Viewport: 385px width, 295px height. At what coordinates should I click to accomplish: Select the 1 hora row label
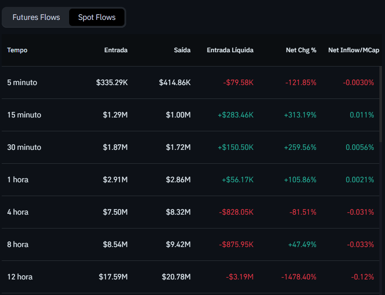18,180
